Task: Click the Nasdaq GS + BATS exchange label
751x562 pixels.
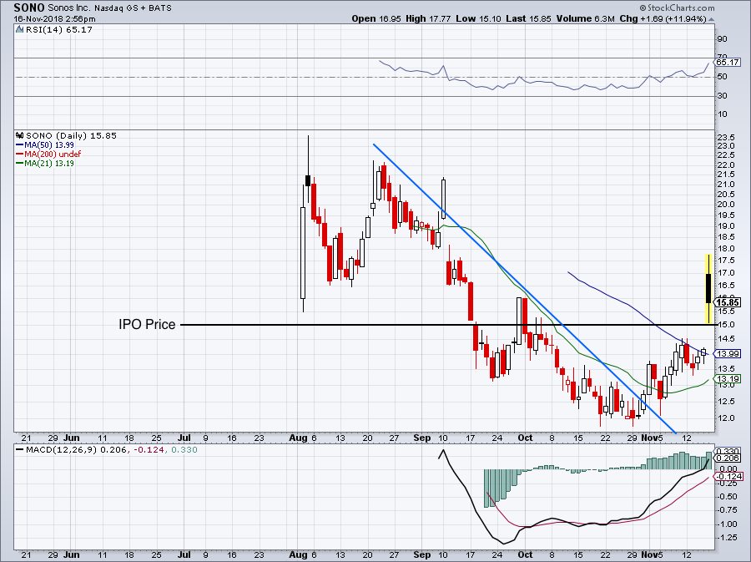Action: (134, 8)
